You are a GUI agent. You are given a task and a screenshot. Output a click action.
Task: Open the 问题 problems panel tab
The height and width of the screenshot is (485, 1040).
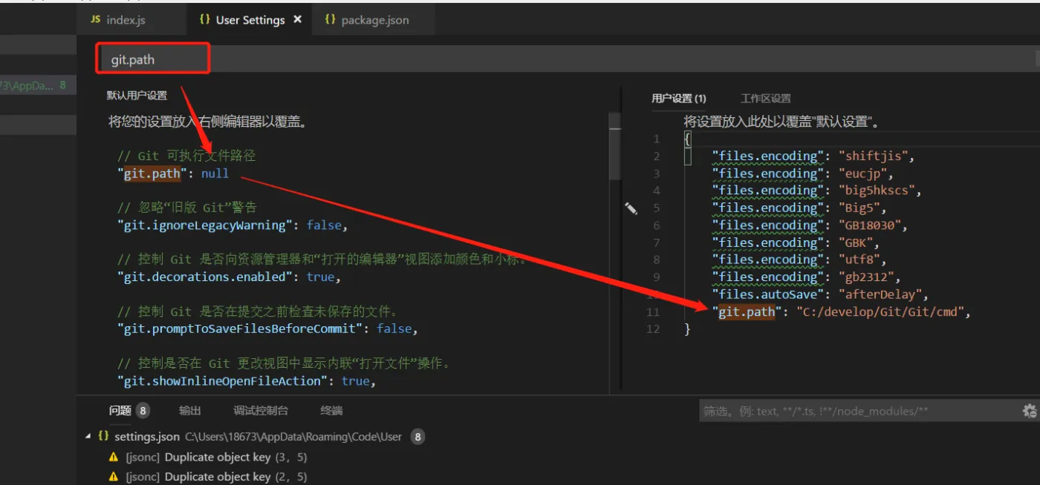[x=120, y=410]
